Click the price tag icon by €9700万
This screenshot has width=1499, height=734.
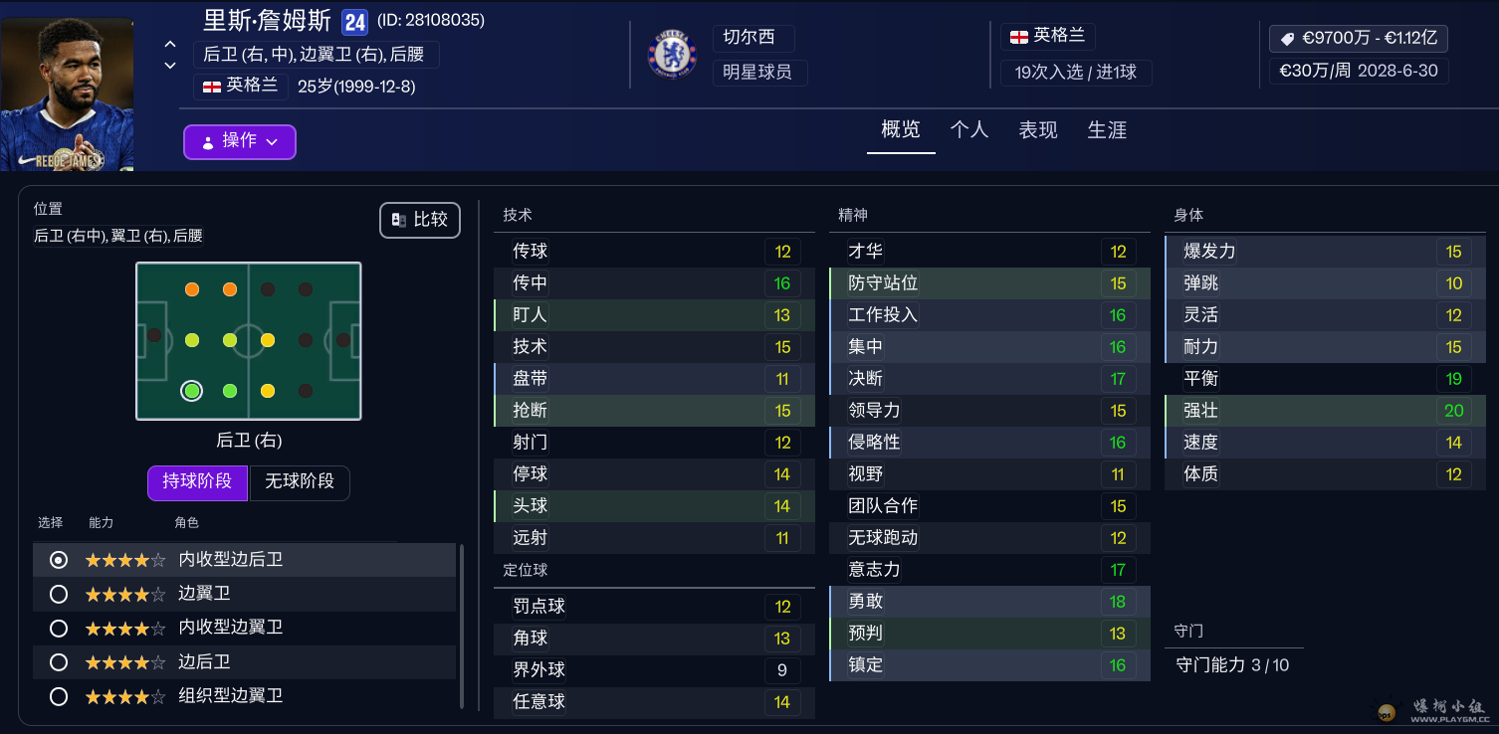point(1287,39)
